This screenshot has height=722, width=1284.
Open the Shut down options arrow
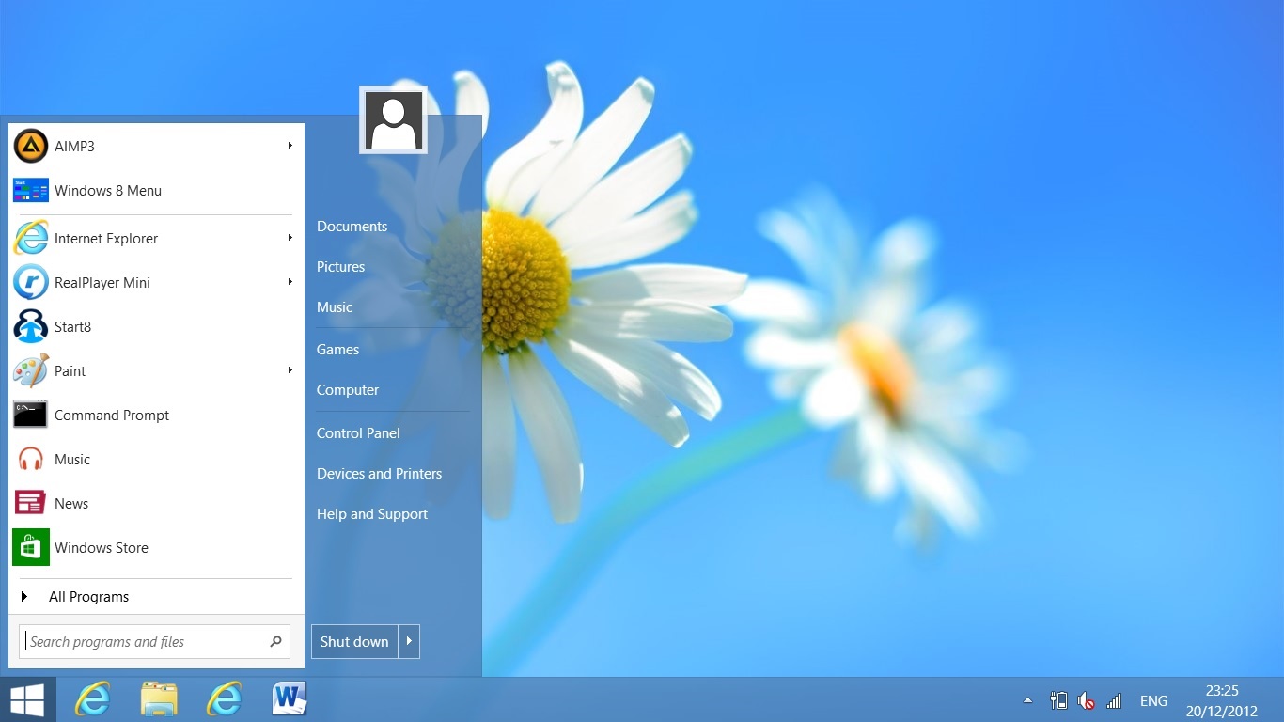[x=409, y=641]
